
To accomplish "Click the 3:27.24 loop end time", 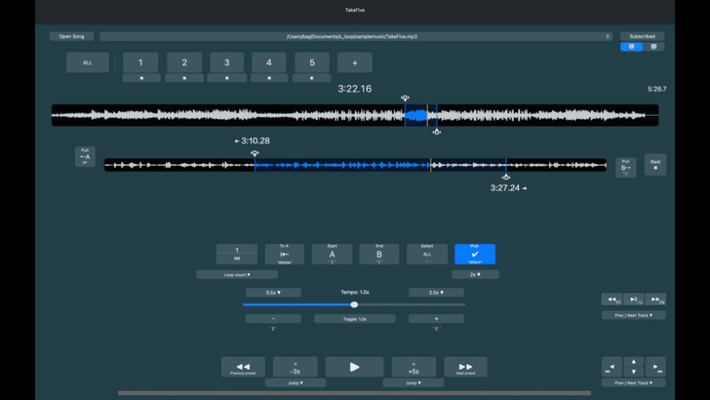I will pos(505,188).
